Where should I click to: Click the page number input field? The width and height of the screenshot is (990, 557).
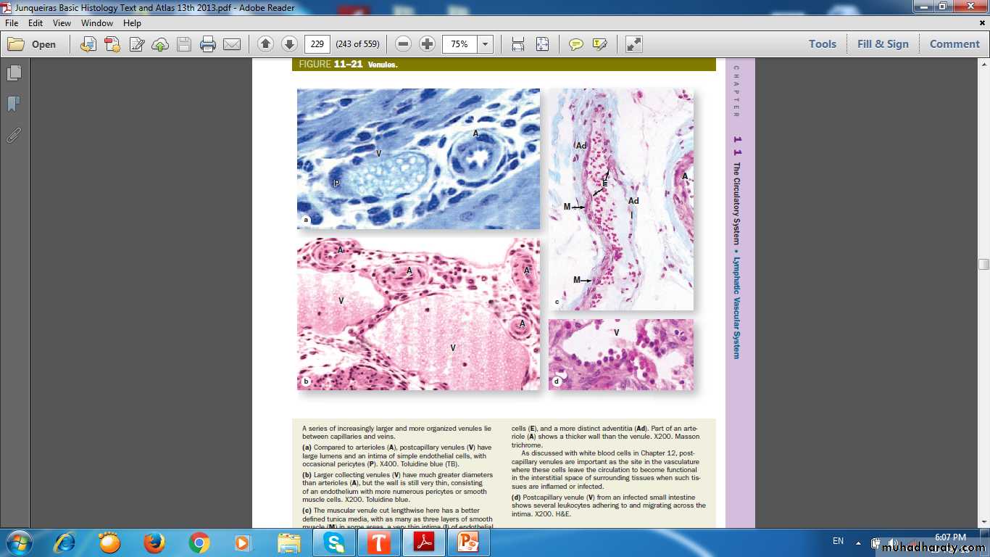coord(317,44)
